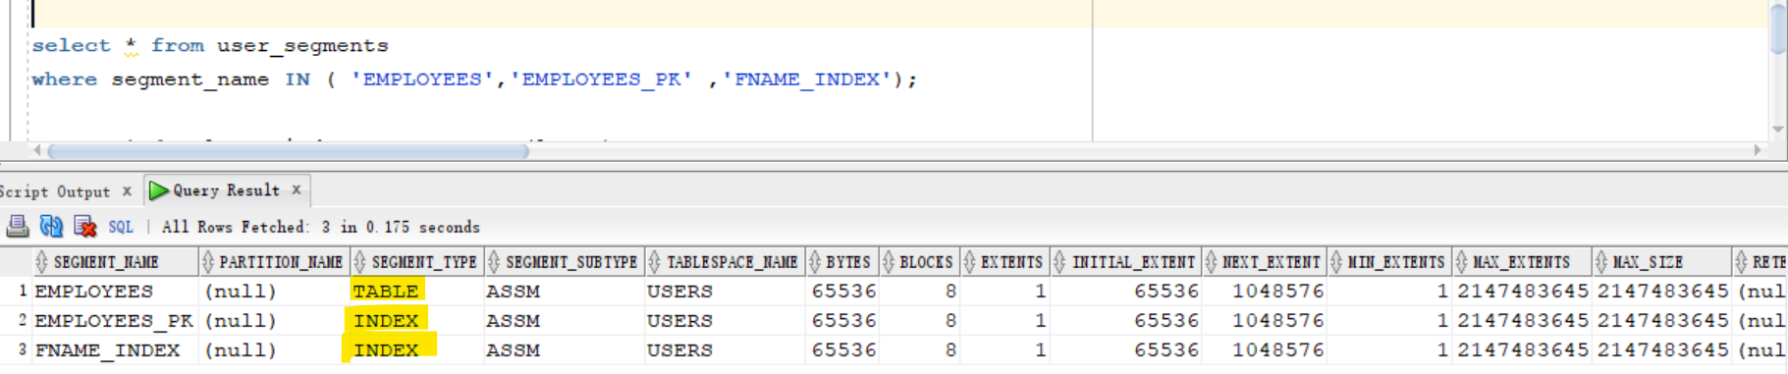Select row number 3 header
Image resolution: width=1788 pixels, height=374 pixels.
[x=17, y=350]
